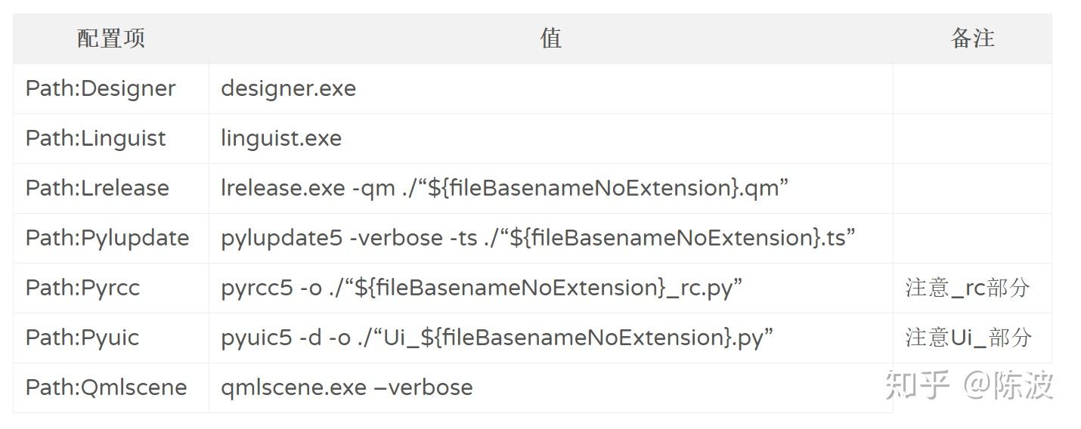The width and height of the screenshot is (1081, 429).
Task: Click the pyuic5 -d -o command value
Action: pyautogui.click(x=497, y=338)
